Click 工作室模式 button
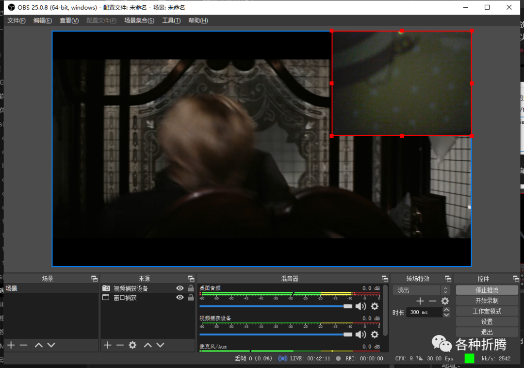Screen dimensions: 524x368 point(487,311)
